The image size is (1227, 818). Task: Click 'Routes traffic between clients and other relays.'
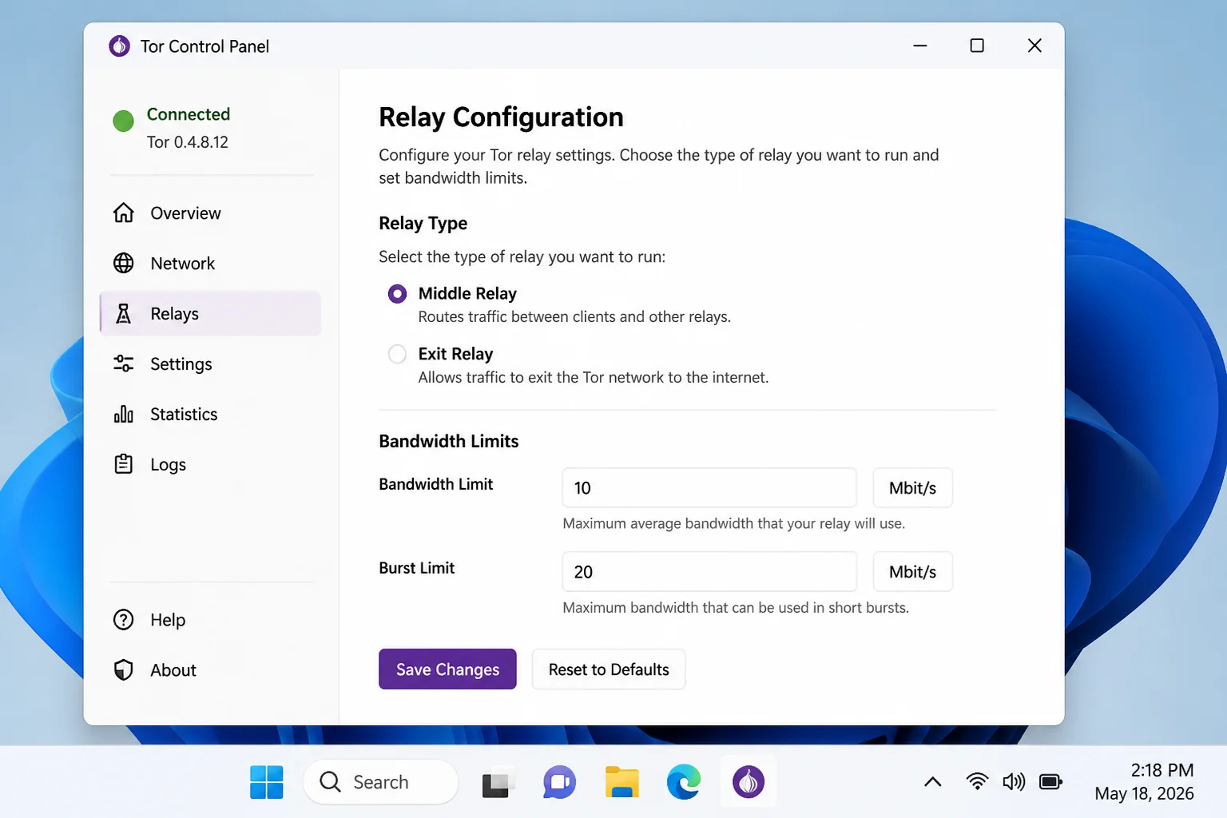tap(574, 317)
